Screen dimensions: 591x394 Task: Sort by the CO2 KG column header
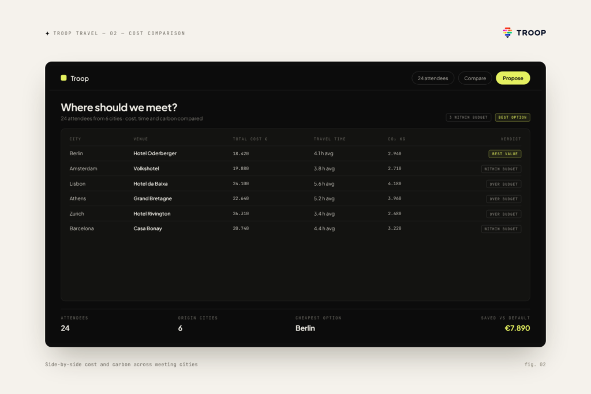click(x=397, y=139)
